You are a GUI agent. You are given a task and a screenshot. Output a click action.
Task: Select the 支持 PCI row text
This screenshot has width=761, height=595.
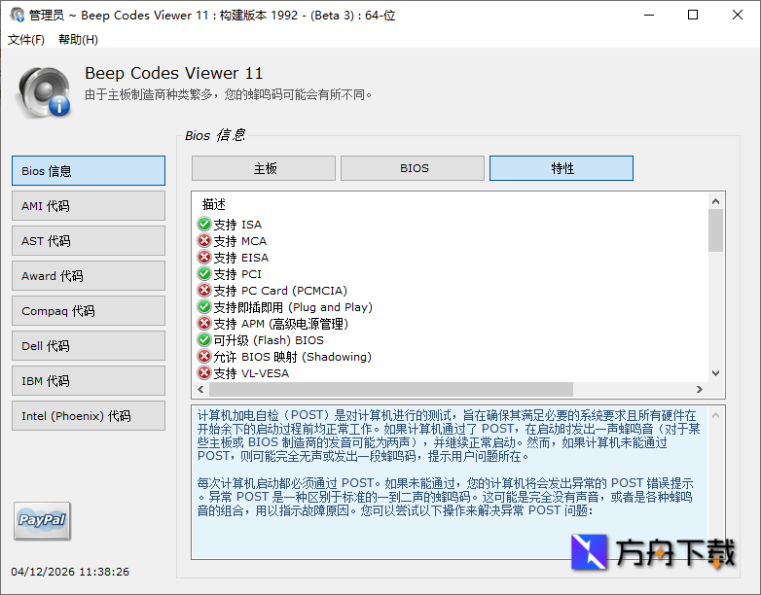(x=237, y=274)
